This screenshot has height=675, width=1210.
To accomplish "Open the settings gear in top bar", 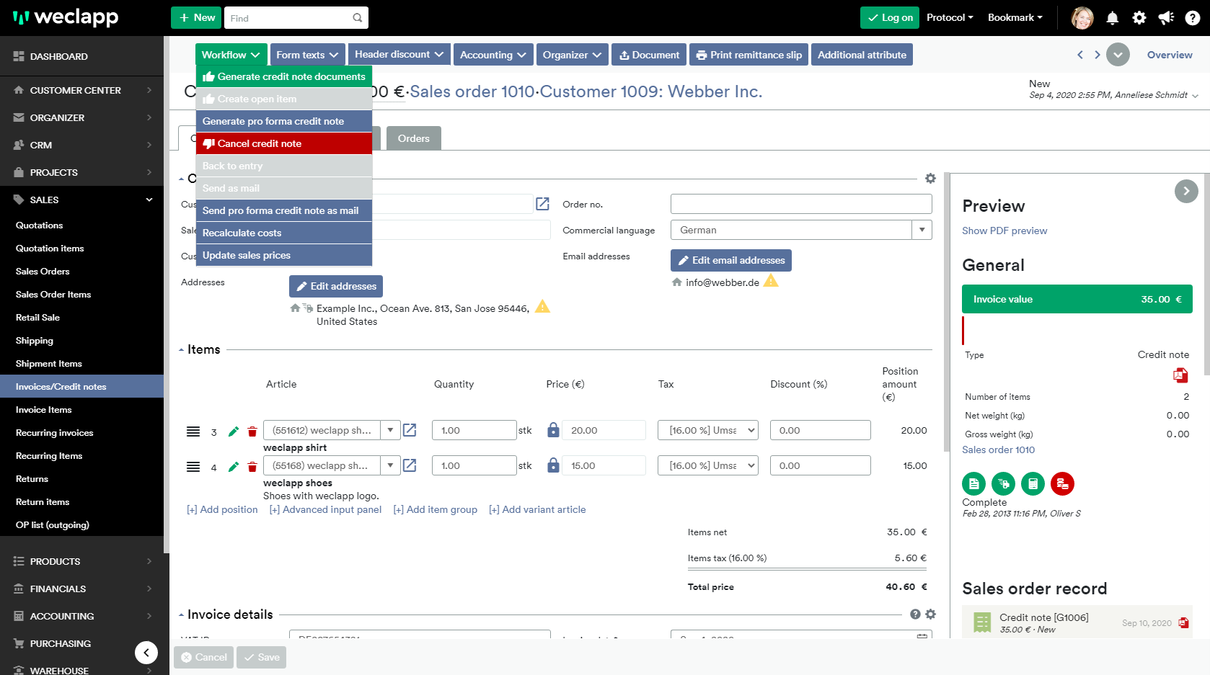I will pos(1139,18).
